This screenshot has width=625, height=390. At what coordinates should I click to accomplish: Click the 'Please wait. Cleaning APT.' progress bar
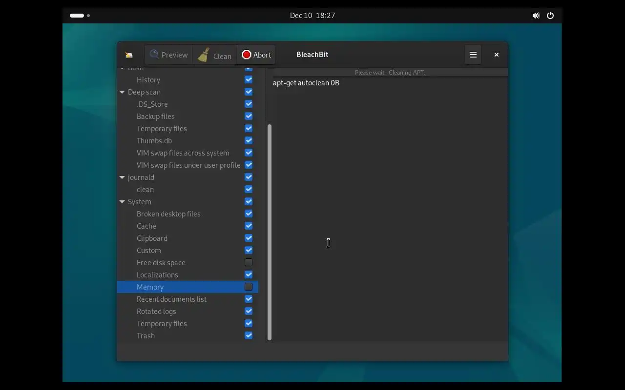[390, 72]
